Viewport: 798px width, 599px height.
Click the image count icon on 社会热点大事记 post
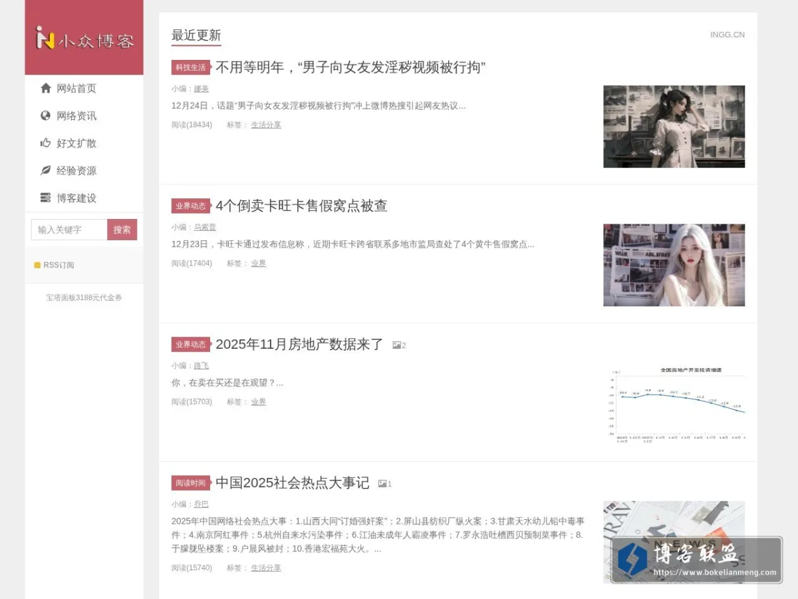pyautogui.click(x=382, y=484)
